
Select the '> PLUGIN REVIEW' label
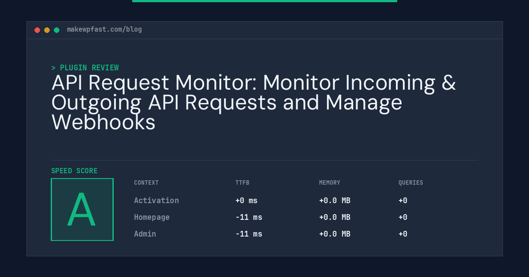[x=85, y=68]
